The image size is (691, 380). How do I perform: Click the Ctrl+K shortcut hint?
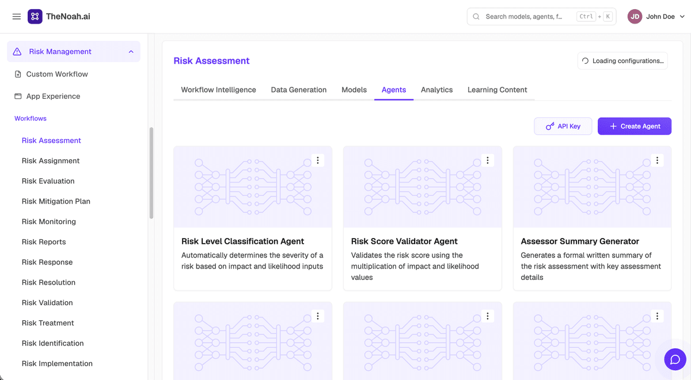594,17
